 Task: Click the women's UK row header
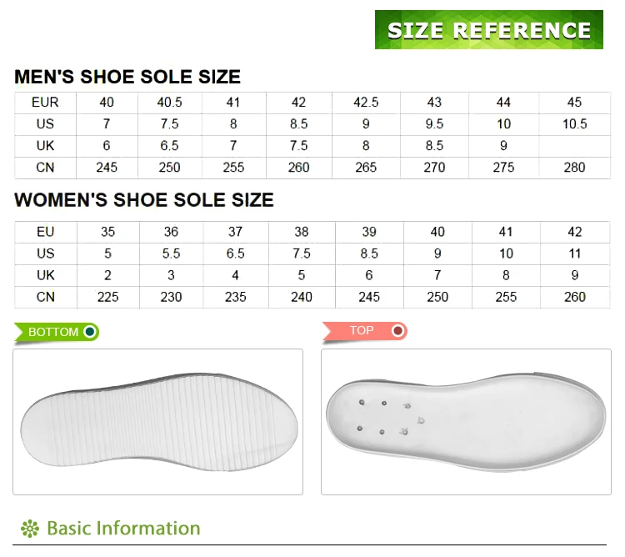(x=46, y=275)
